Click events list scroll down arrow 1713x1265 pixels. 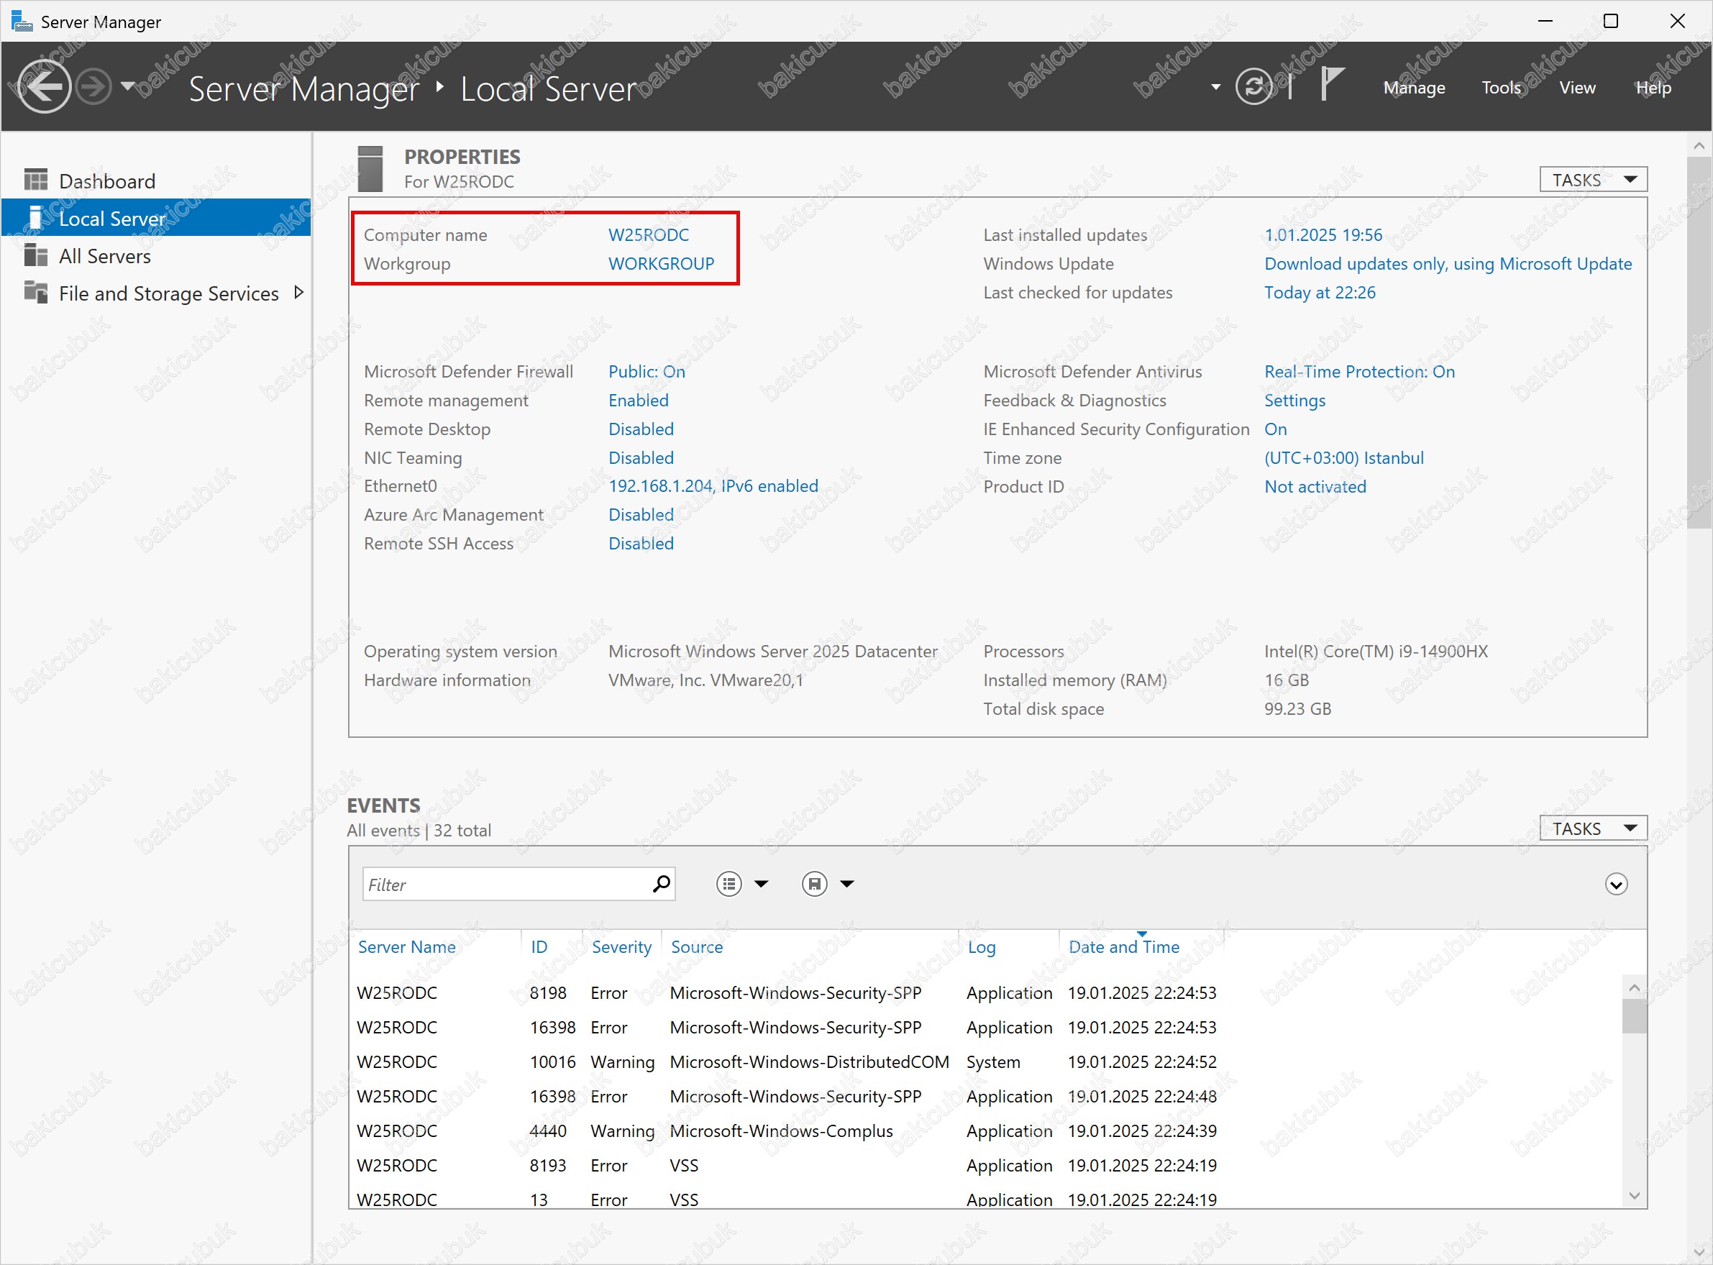1634,1195
